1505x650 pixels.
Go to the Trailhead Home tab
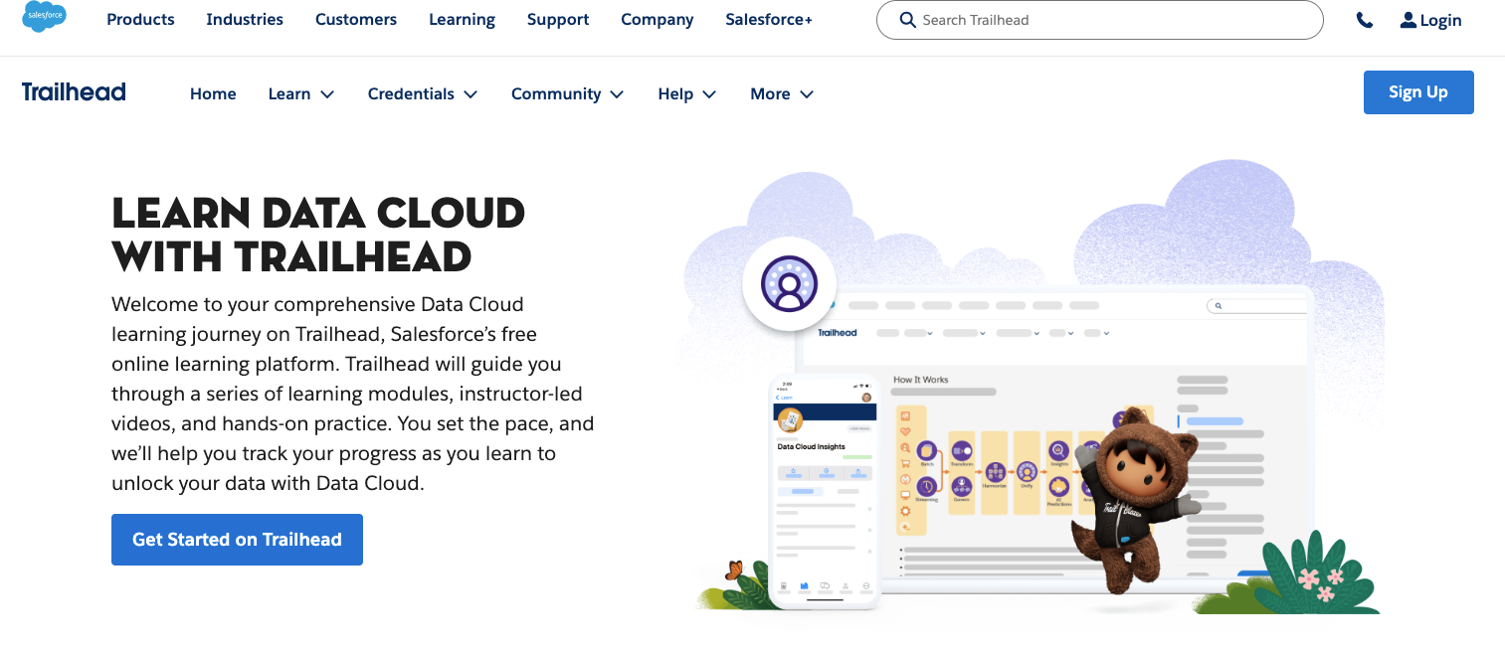pos(213,93)
